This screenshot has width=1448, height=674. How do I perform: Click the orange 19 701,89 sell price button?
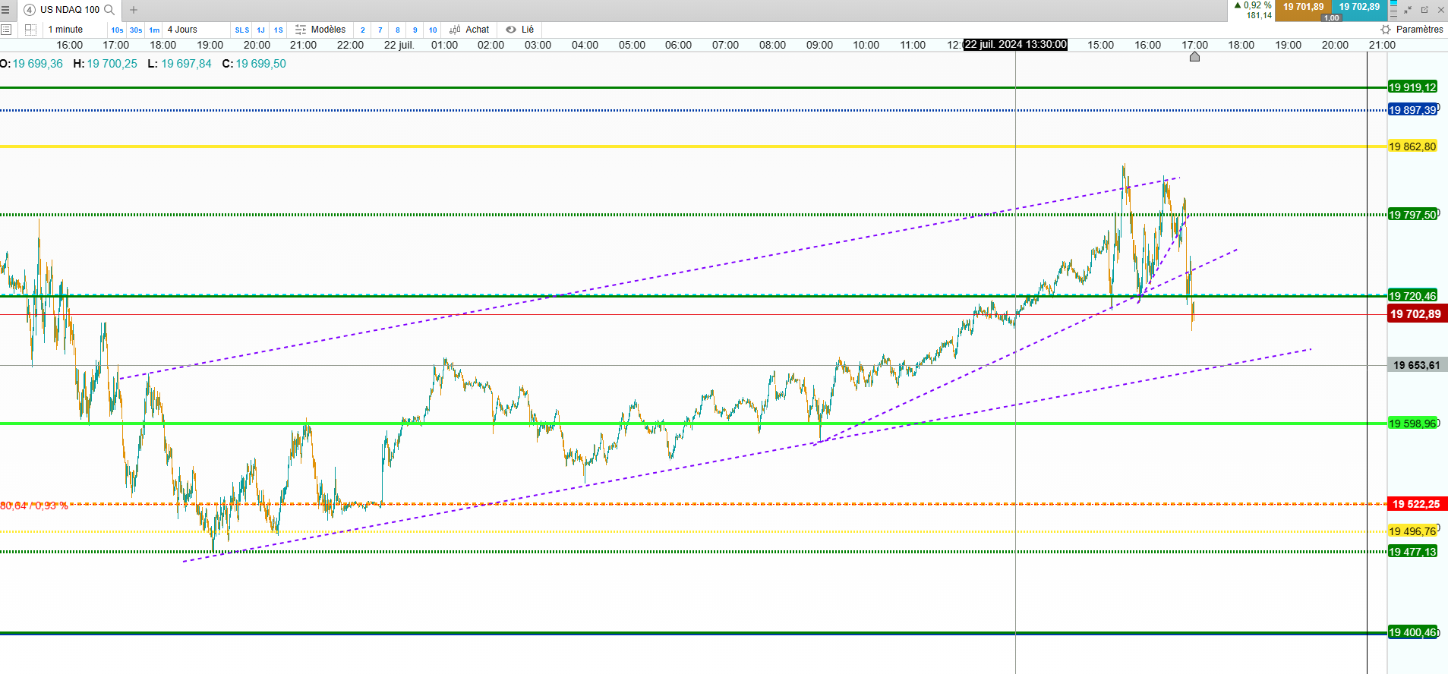pyautogui.click(x=1303, y=7)
